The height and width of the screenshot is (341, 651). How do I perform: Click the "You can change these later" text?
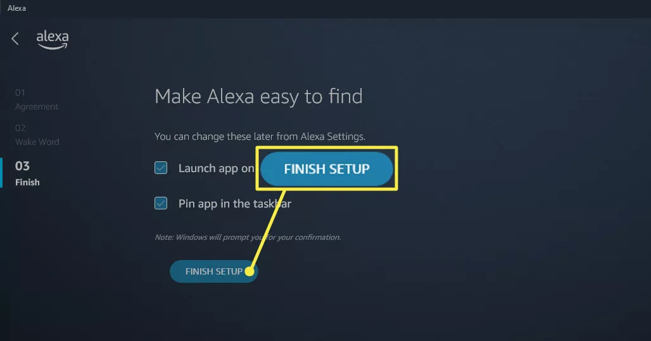pyautogui.click(x=260, y=137)
